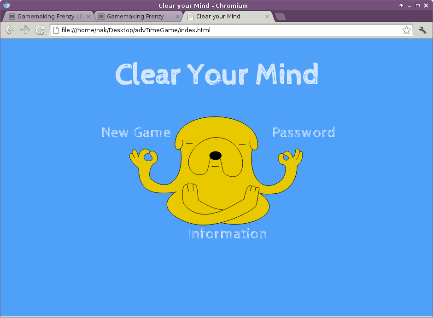Maximize the Chromium window
The height and width of the screenshot is (318, 433).
pyautogui.click(x=417, y=6)
